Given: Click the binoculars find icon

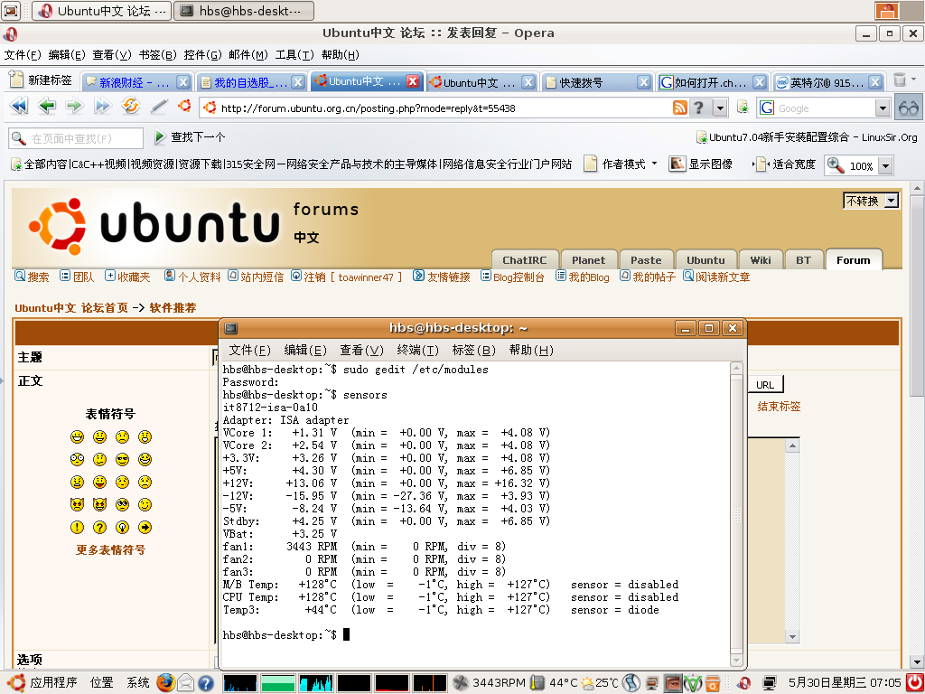Looking at the screenshot, I should click(909, 108).
